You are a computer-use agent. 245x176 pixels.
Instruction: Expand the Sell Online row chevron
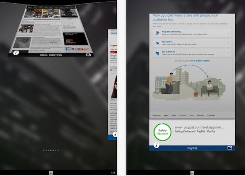tap(228, 43)
